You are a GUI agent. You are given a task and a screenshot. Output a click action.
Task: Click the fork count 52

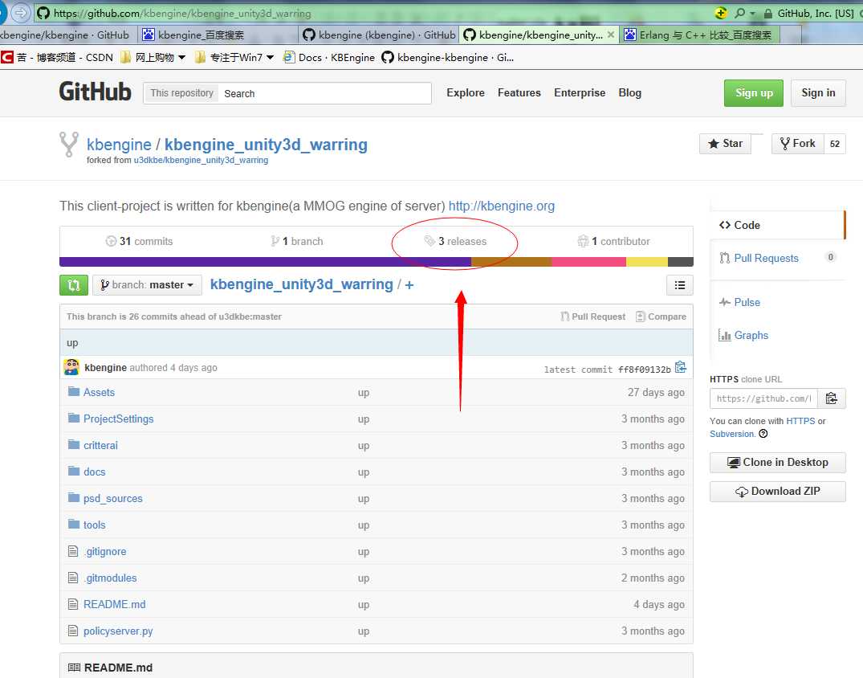[834, 144]
